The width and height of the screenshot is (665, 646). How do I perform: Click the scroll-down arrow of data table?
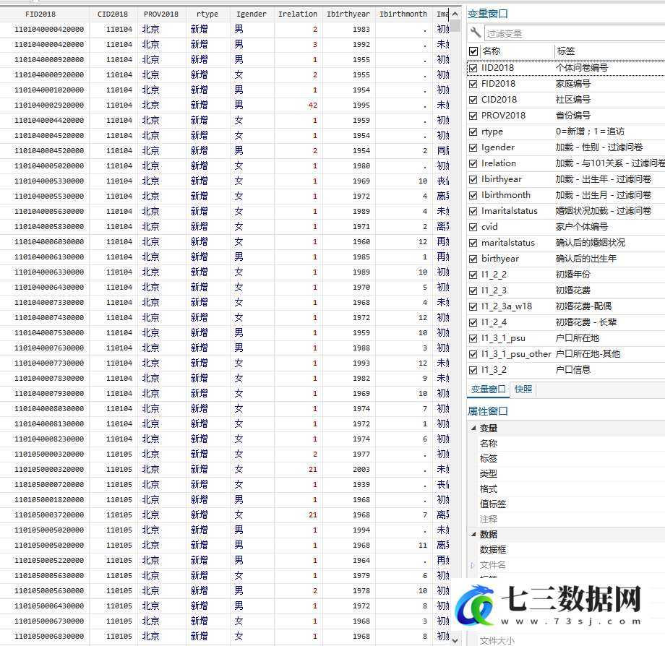455,640
